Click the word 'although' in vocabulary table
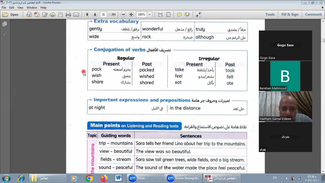This screenshot has width=325, height=183. coord(205,37)
